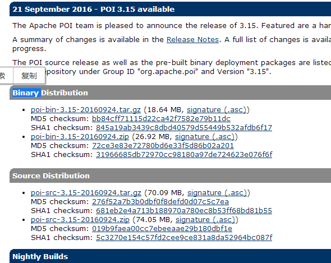331x263 pixels.
Task: Download poi-src-3.15-20160924.zip
Action: (x=80, y=220)
